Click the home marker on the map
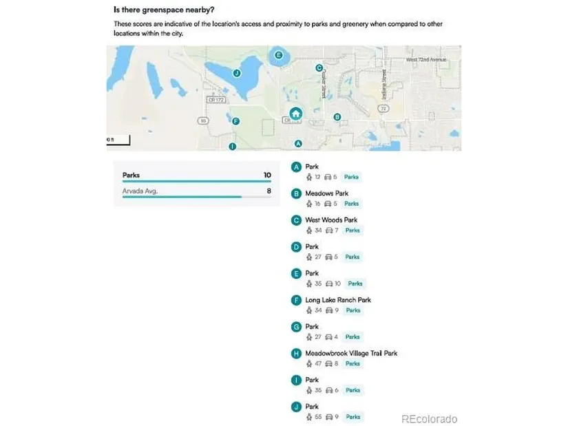The image size is (568, 426). tap(295, 114)
